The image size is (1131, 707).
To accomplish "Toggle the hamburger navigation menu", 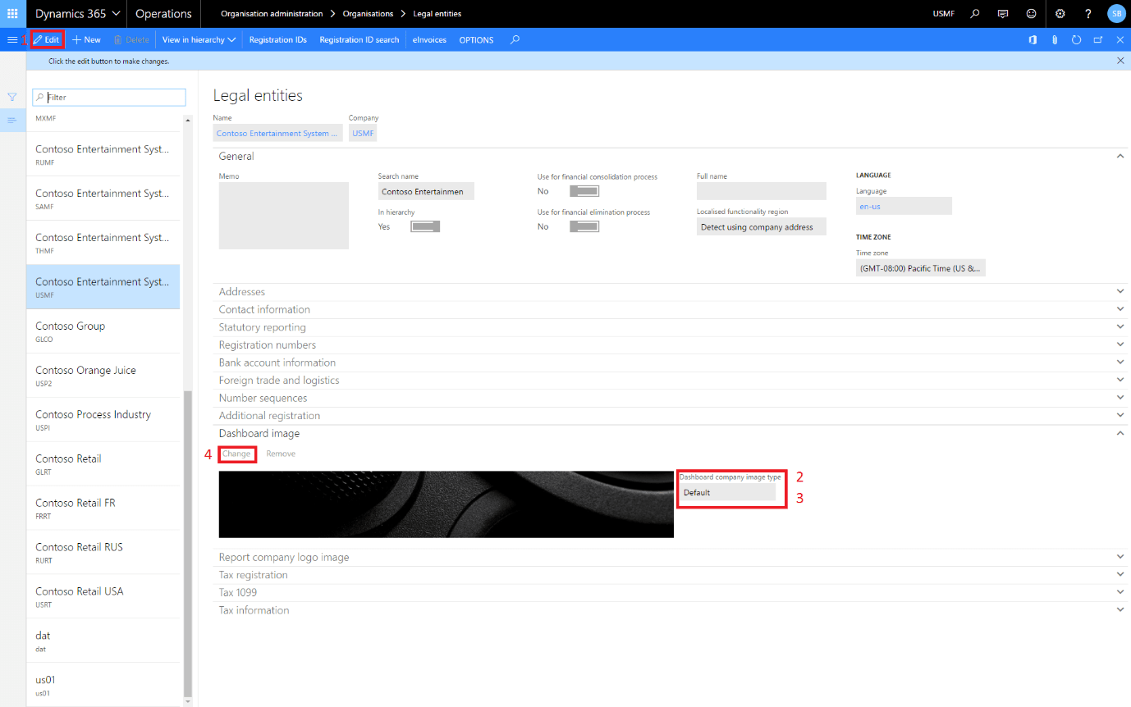I will coord(12,39).
